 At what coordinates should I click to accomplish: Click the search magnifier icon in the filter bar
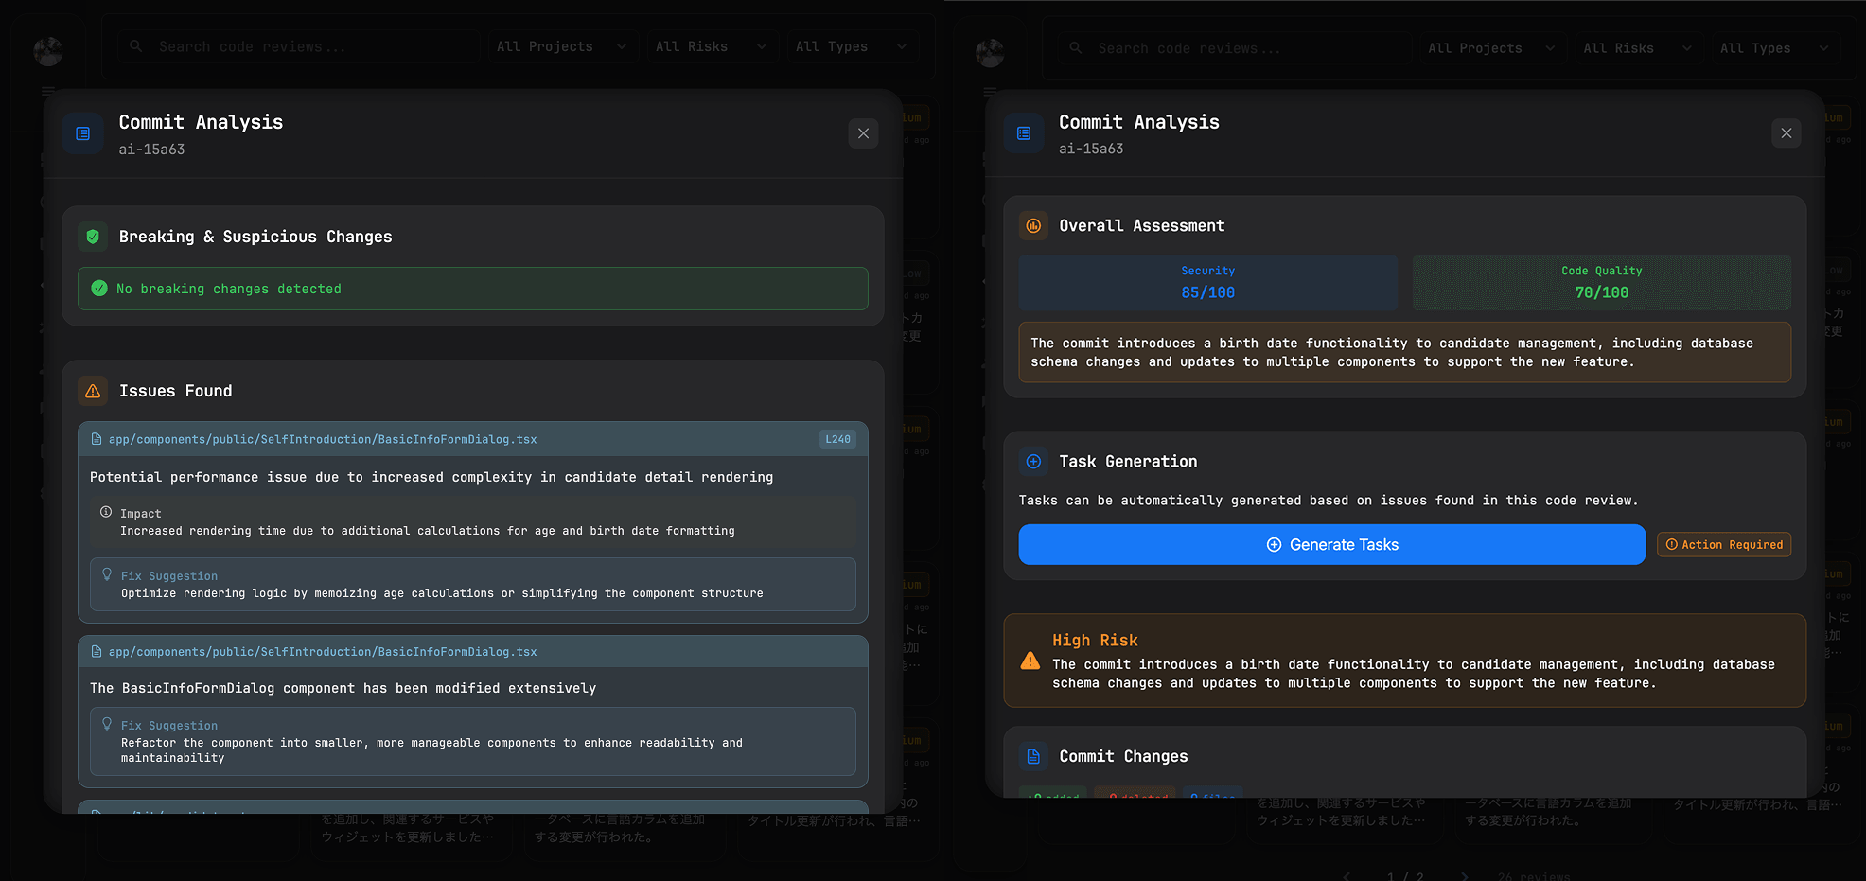click(135, 45)
